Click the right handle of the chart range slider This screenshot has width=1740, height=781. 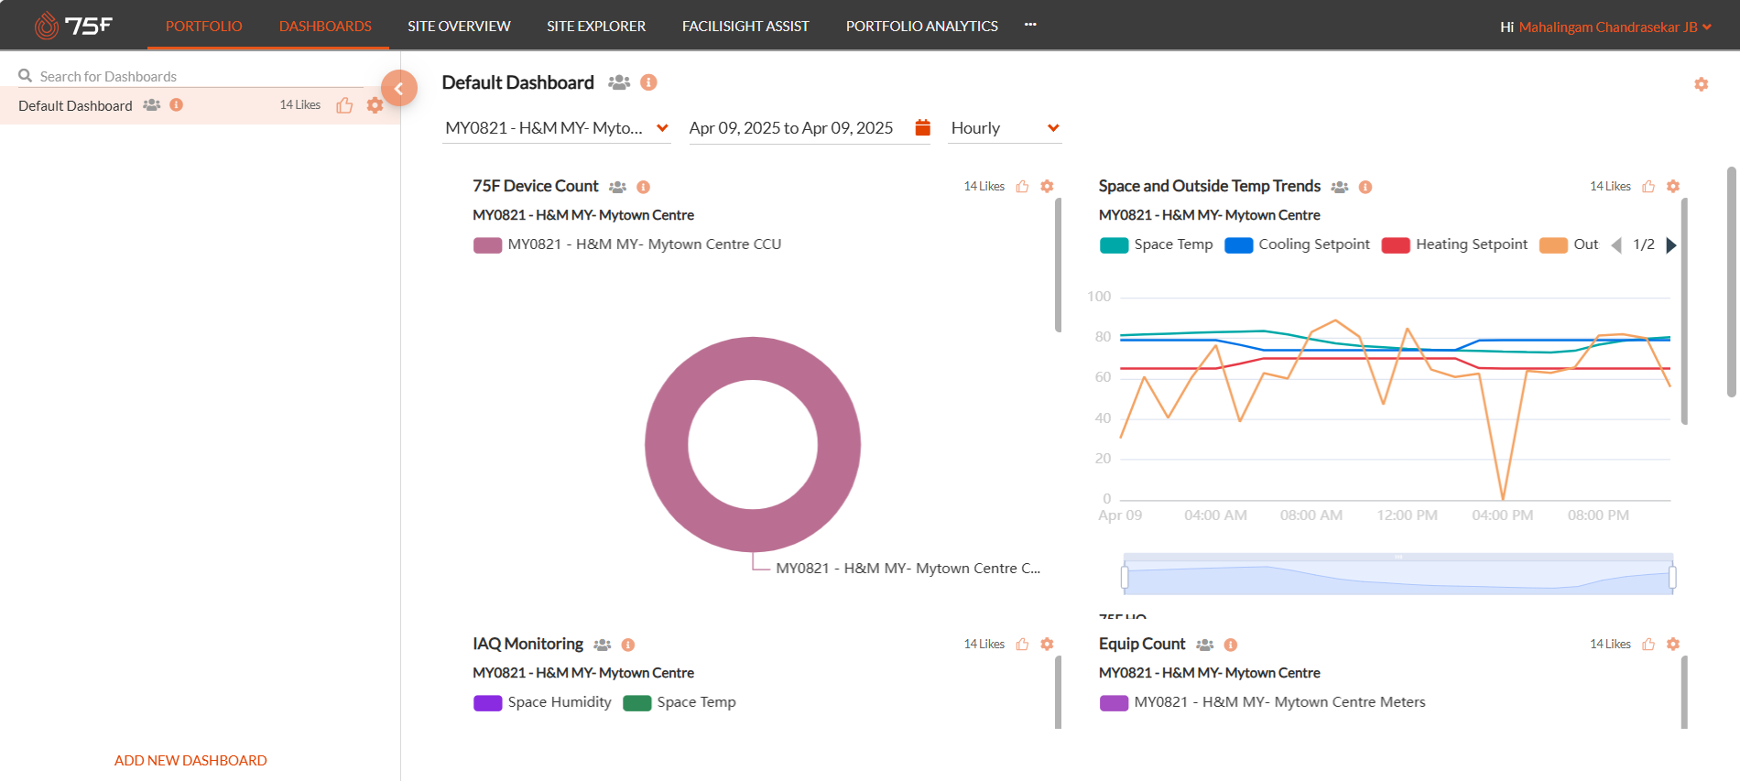1672,577
